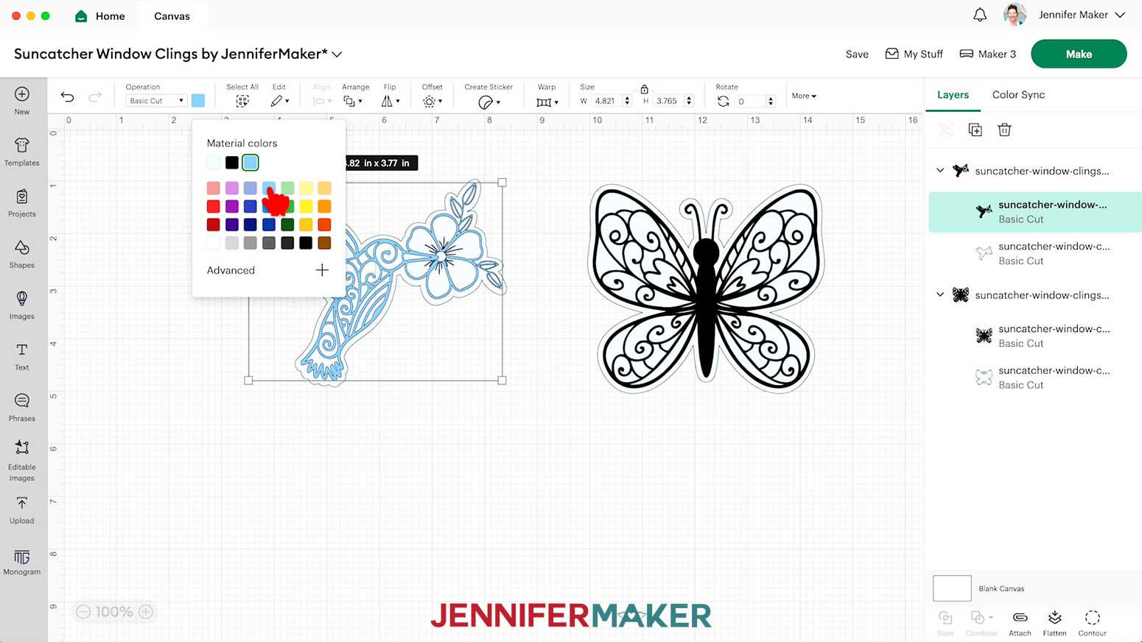
Task: Open My Stuff
Action: (x=914, y=54)
